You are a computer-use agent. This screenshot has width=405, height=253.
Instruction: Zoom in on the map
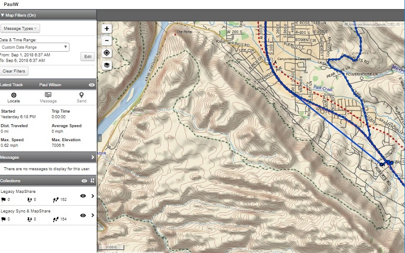point(107,28)
